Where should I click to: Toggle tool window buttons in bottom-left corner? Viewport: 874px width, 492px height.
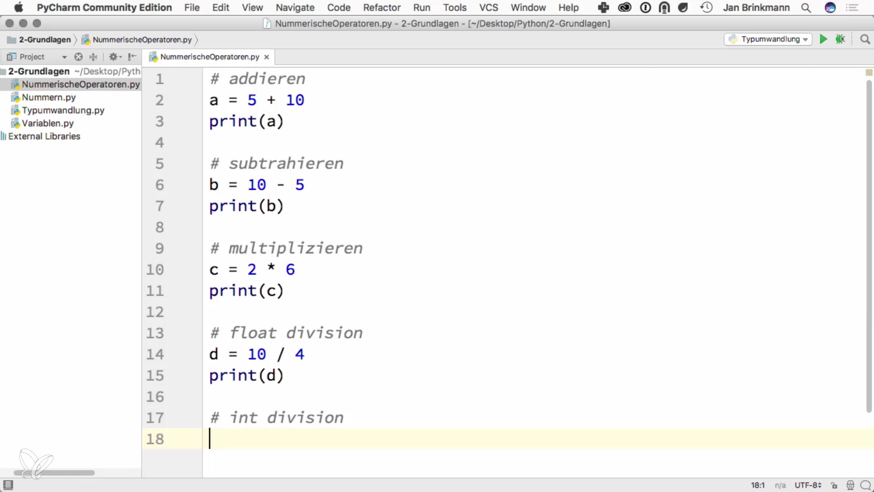click(x=8, y=485)
